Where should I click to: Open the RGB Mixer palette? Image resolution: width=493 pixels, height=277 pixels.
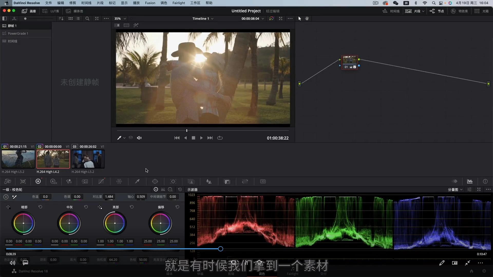coord(69,181)
